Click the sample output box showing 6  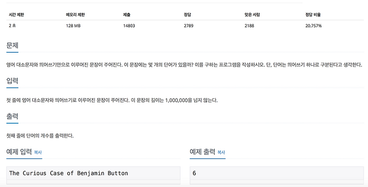click(x=277, y=173)
